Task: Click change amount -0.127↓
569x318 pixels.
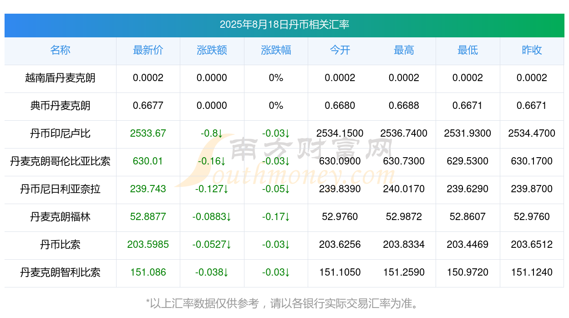Action: tap(212, 189)
